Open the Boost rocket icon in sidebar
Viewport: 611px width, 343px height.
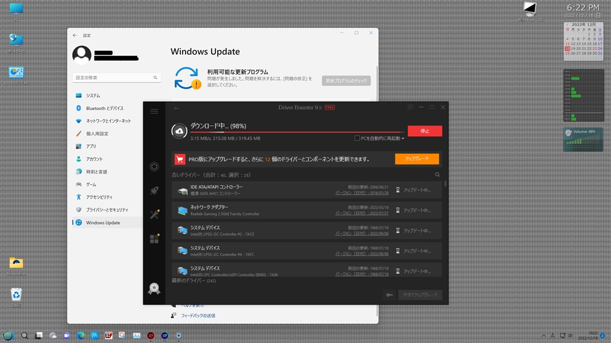click(x=155, y=191)
